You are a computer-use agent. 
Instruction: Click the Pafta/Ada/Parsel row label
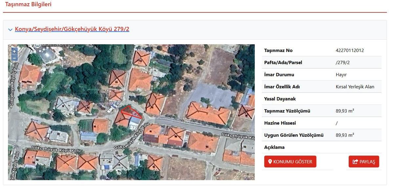pyautogui.click(x=283, y=63)
